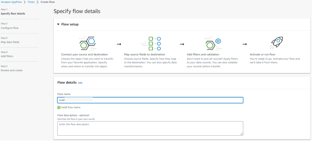This screenshot has height=141, width=312.
Task: Click the Flow description text area
Action: tap(150, 129)
